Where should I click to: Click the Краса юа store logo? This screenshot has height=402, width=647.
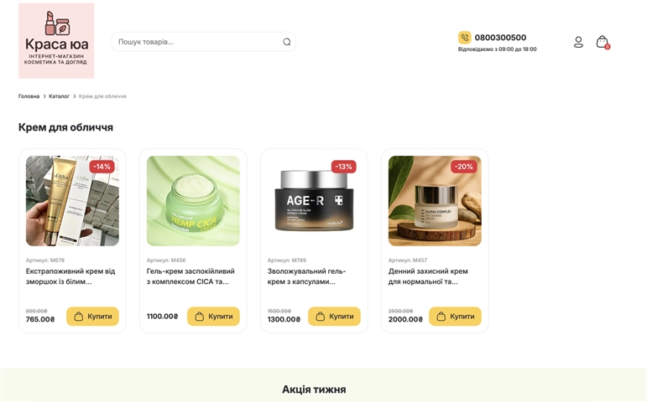pos(56,41)
